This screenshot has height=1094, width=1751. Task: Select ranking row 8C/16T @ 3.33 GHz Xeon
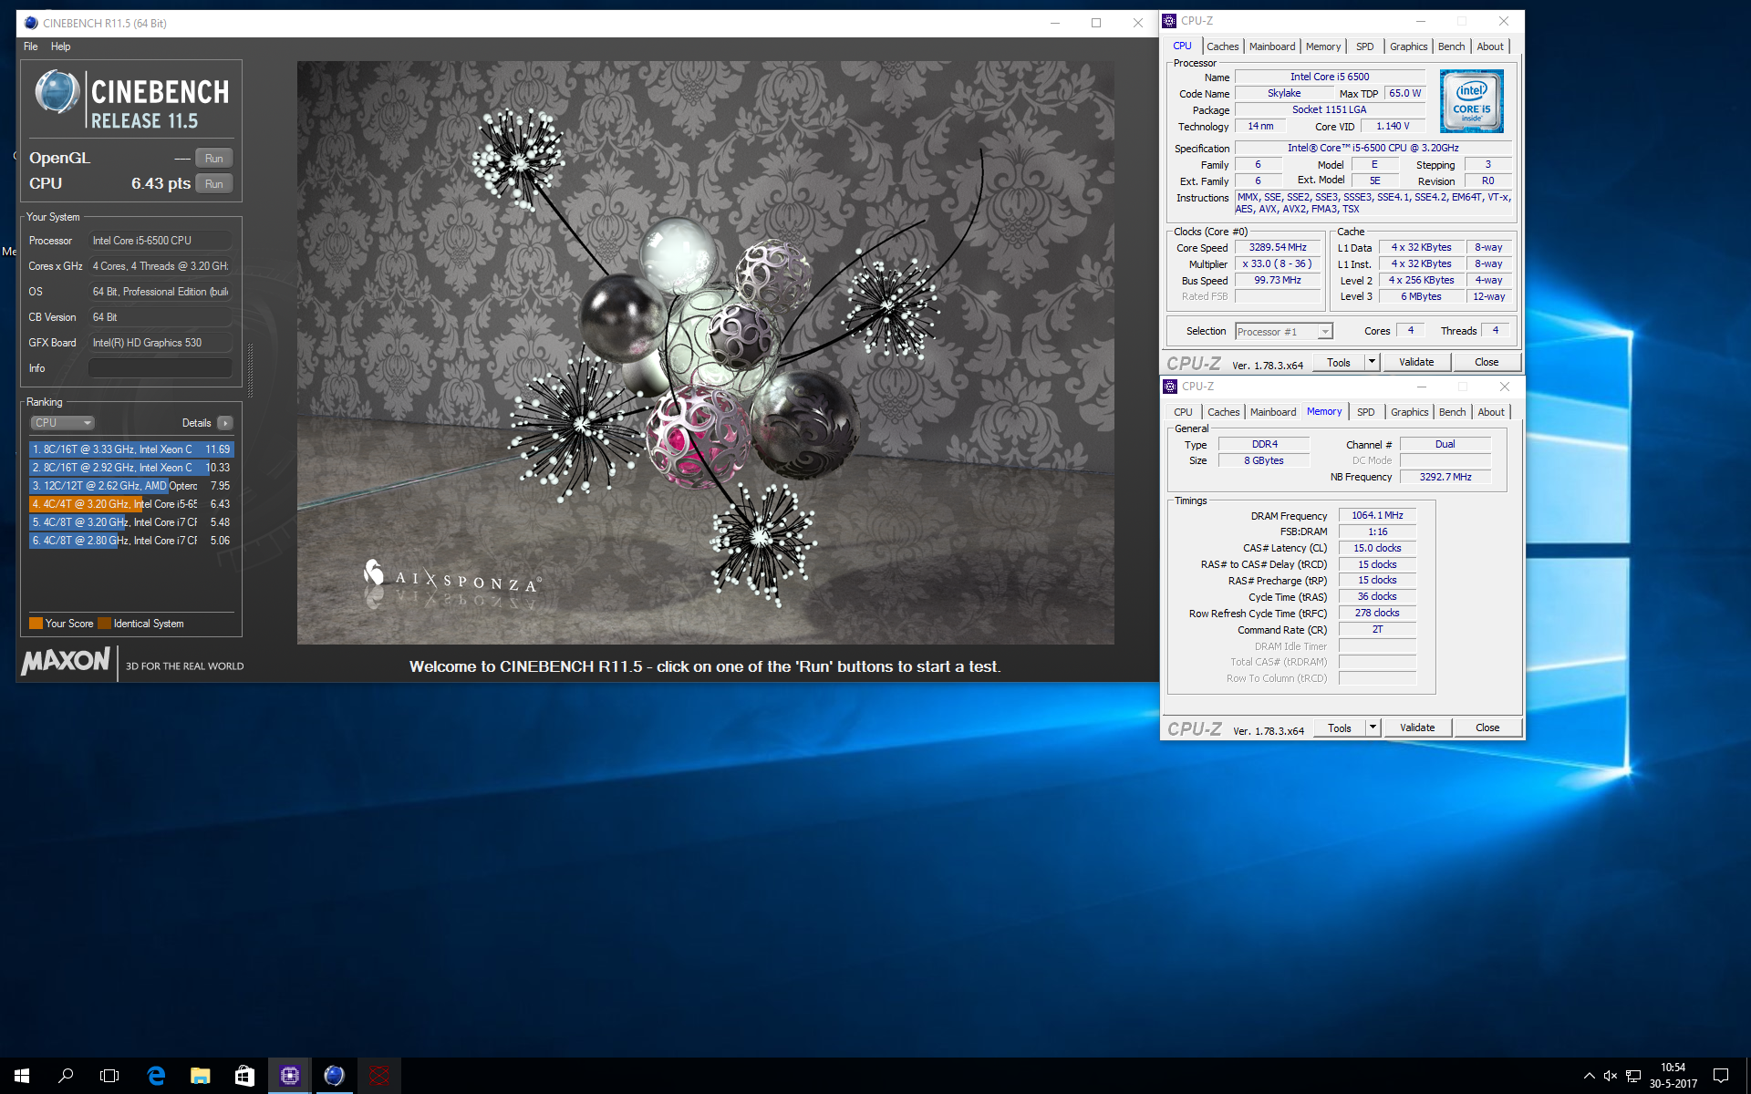tap(131, 449)
